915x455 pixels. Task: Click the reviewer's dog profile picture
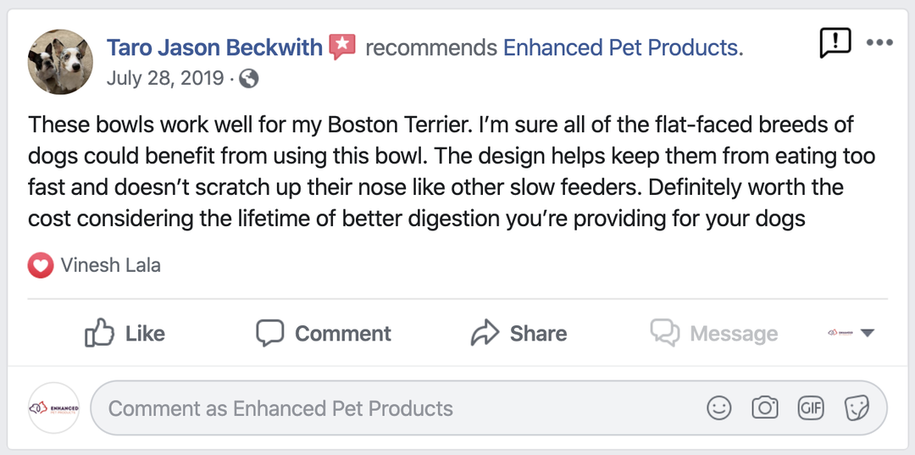coord(60,62)
